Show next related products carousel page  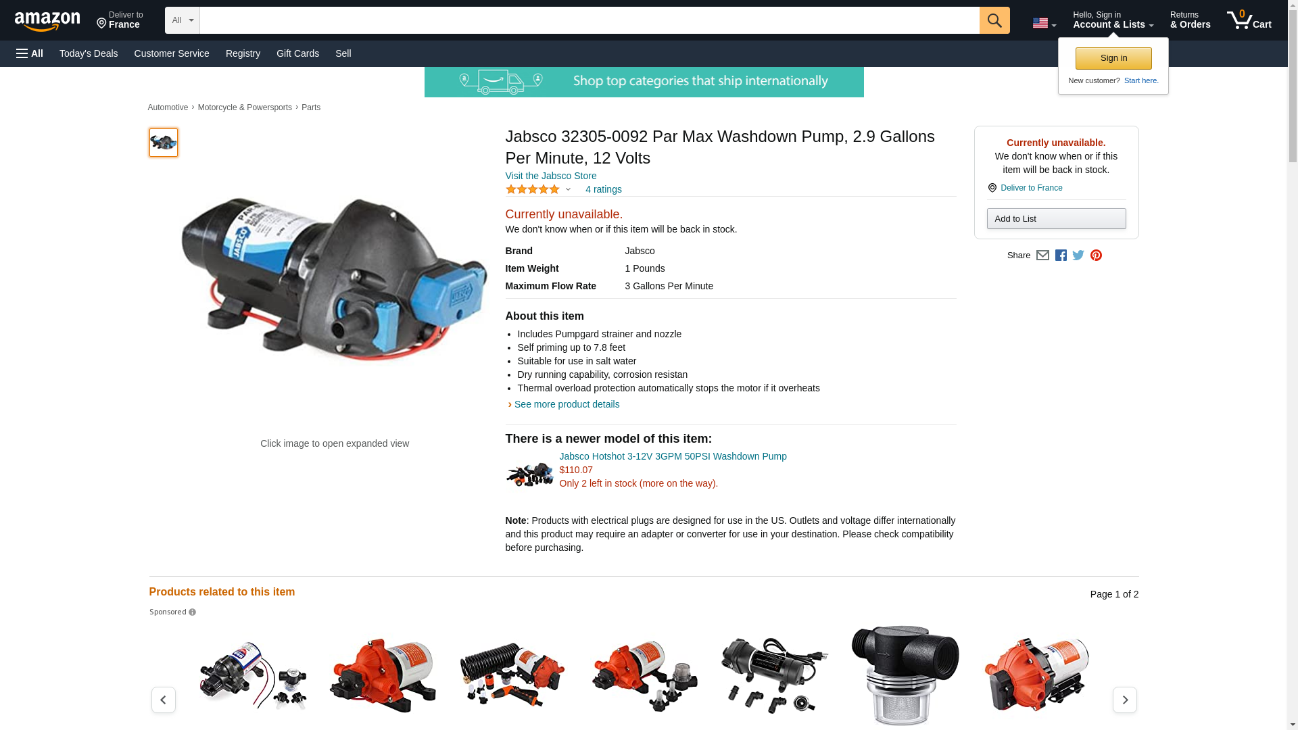[x=1124, y=700]
